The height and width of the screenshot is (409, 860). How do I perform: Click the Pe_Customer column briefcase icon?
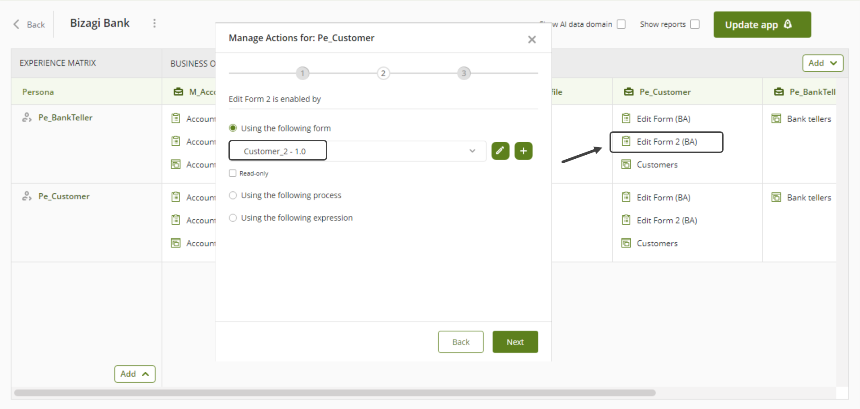point(629,92)
